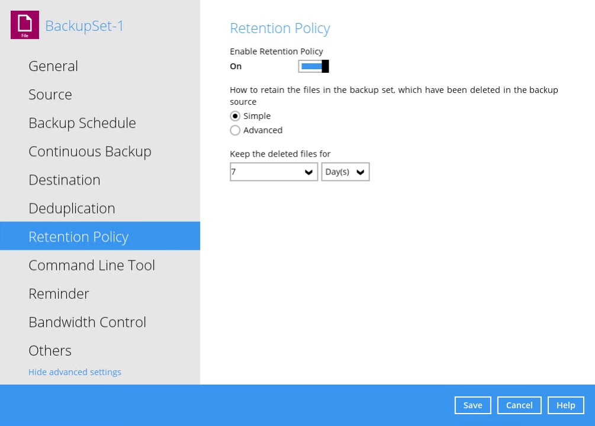Open the Command Line Tool section
Screen dimensions: 595x426
91,265
